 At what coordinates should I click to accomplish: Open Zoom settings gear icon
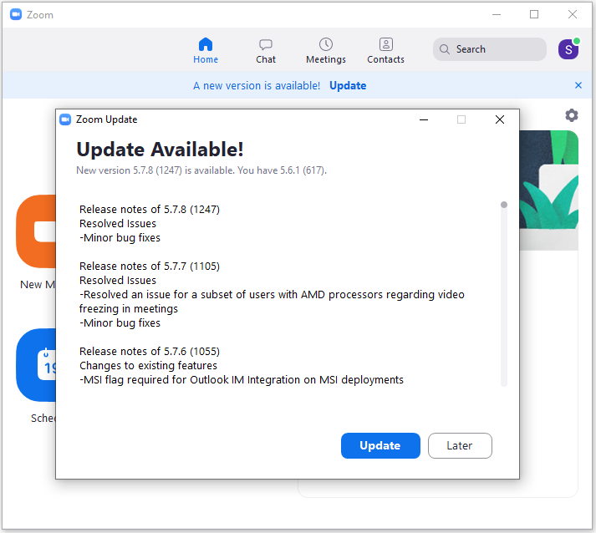571,115
